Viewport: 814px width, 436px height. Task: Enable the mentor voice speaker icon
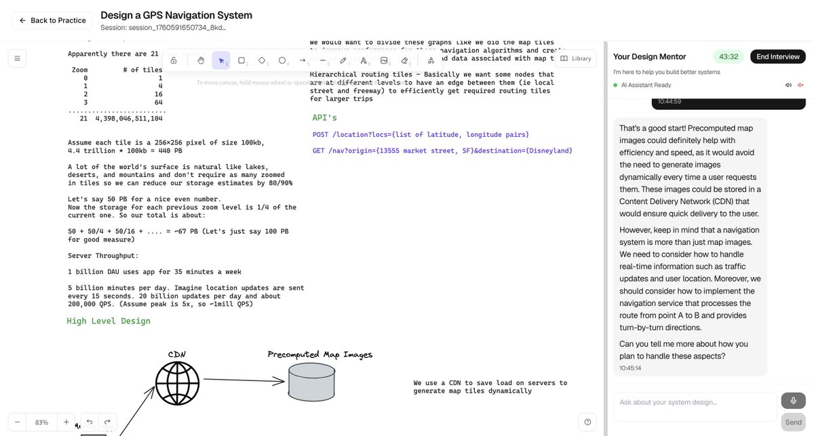(788, 85)
